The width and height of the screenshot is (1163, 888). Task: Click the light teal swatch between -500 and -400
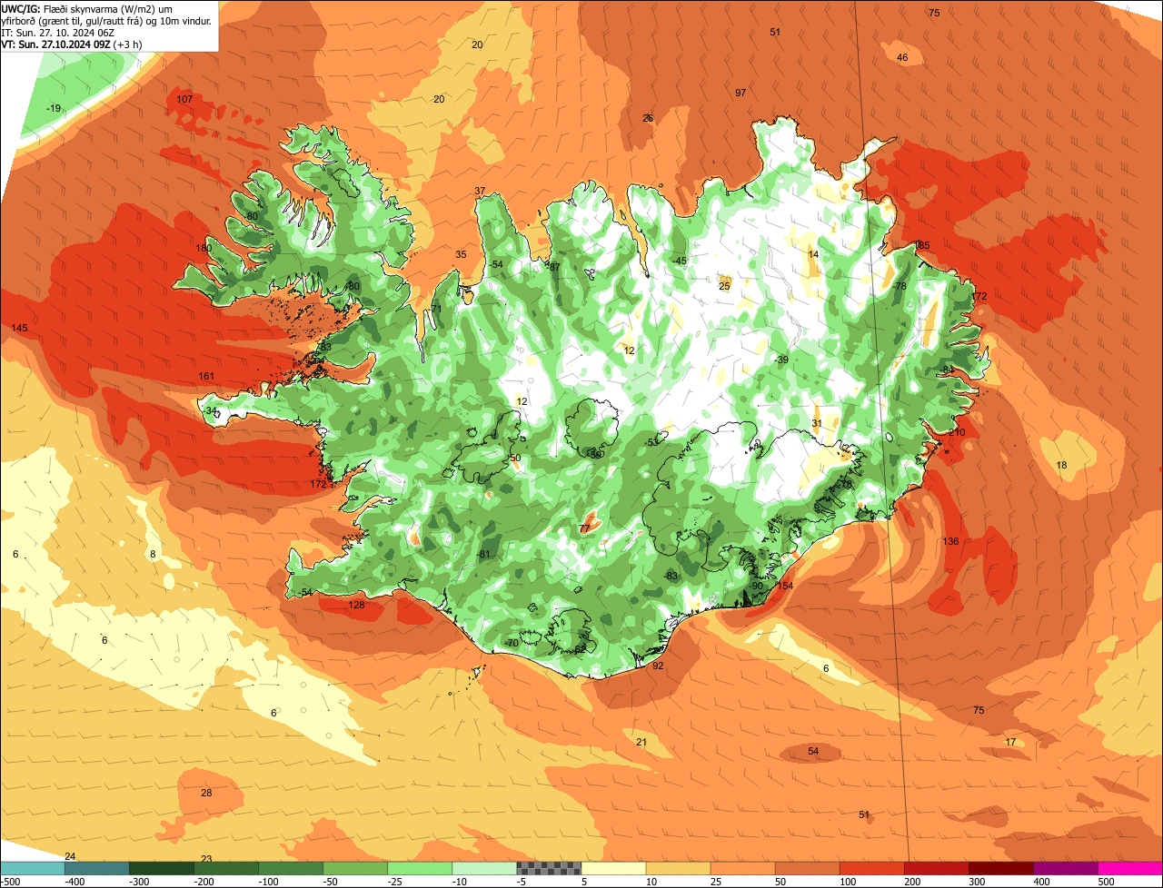32,868
